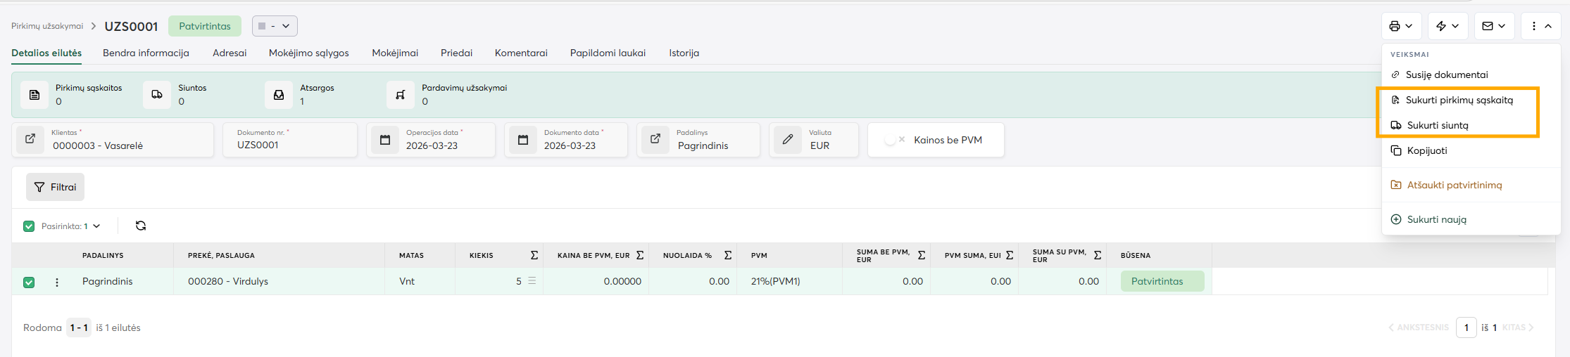Switch to the Bendra informacija tab
This screenshot has height=357, width=1570.
pyautogui.click(x=146, y=53)
